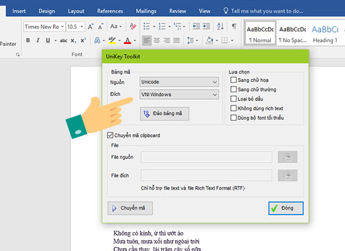Apply yellow text highlight color
Image resolution: width=345 pixels, height=251 pixels.
click(112, 40)
